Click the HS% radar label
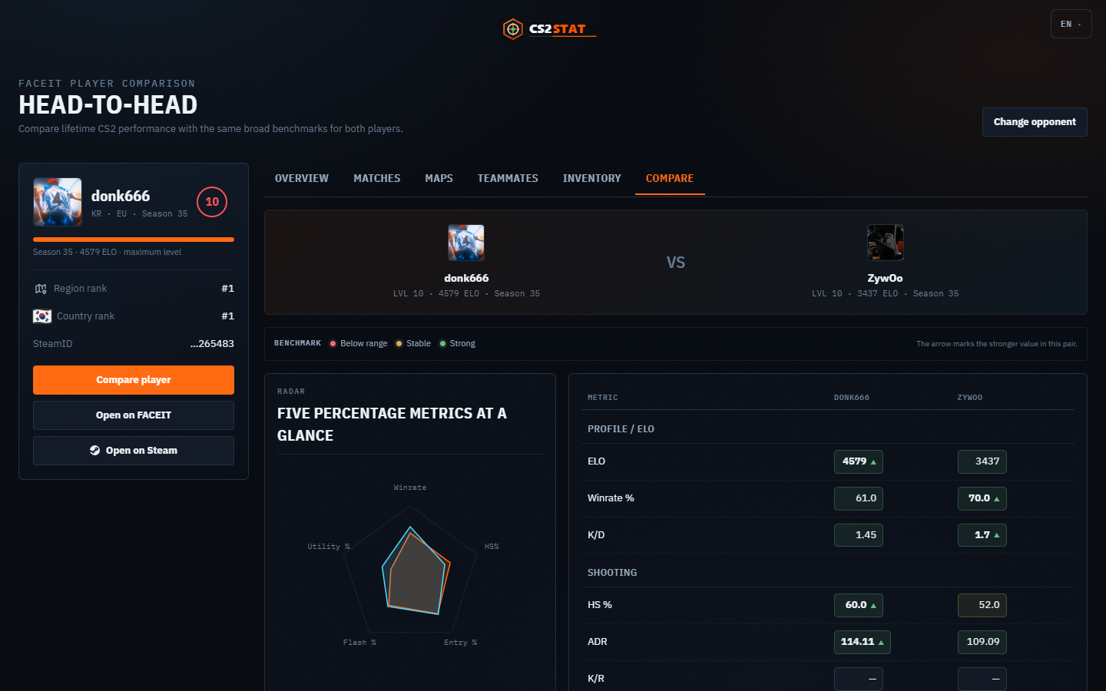Image resolution: width=1106 pixels, height=691 pixels. (492, 547)
